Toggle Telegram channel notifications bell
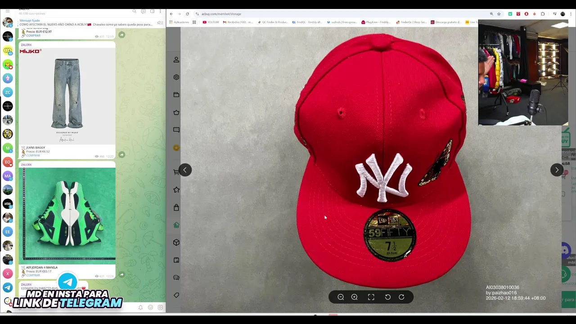Screen dimensions: 576x324 click(140, 307)
